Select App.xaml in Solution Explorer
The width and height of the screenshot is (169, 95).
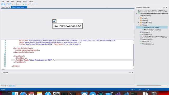[146, 32]
